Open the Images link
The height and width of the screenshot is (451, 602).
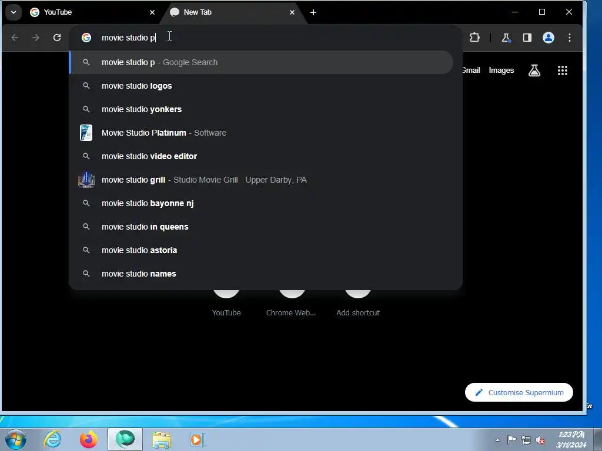click(x=501, y=70)
